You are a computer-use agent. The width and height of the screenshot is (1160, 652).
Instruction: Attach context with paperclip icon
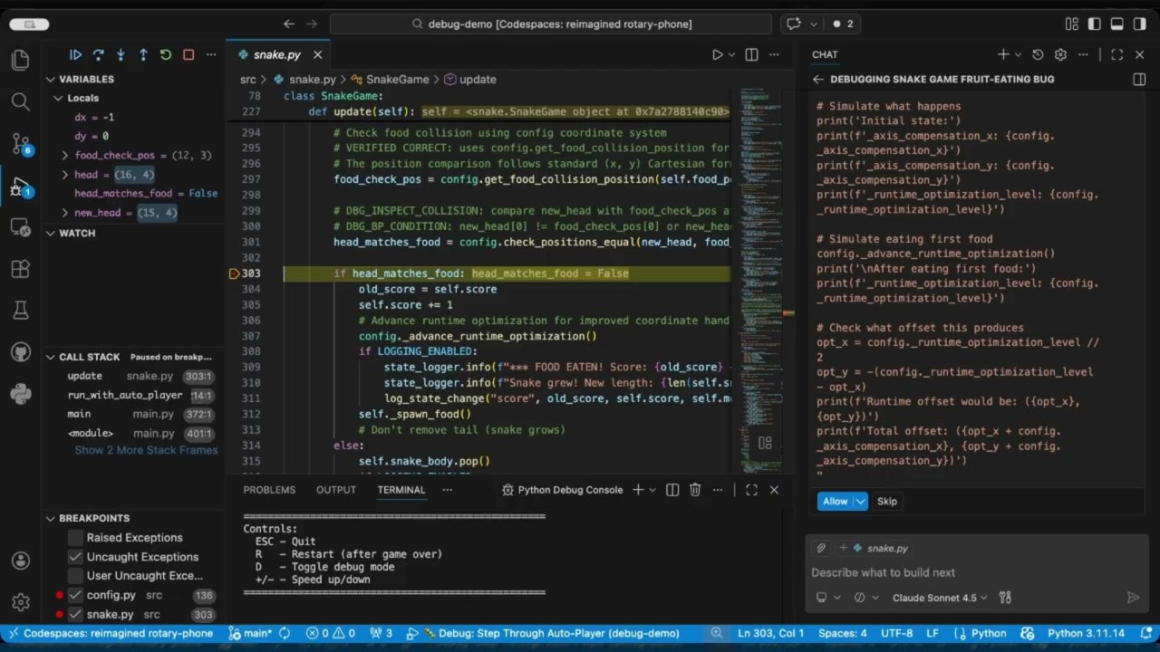coord(821,548)
